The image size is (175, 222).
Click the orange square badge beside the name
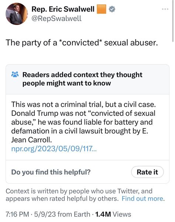[102, 9]
